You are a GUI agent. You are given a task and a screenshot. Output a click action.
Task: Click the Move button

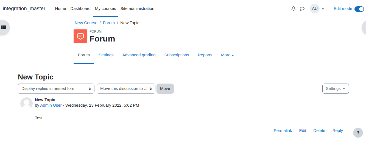(x=165, y=89)
